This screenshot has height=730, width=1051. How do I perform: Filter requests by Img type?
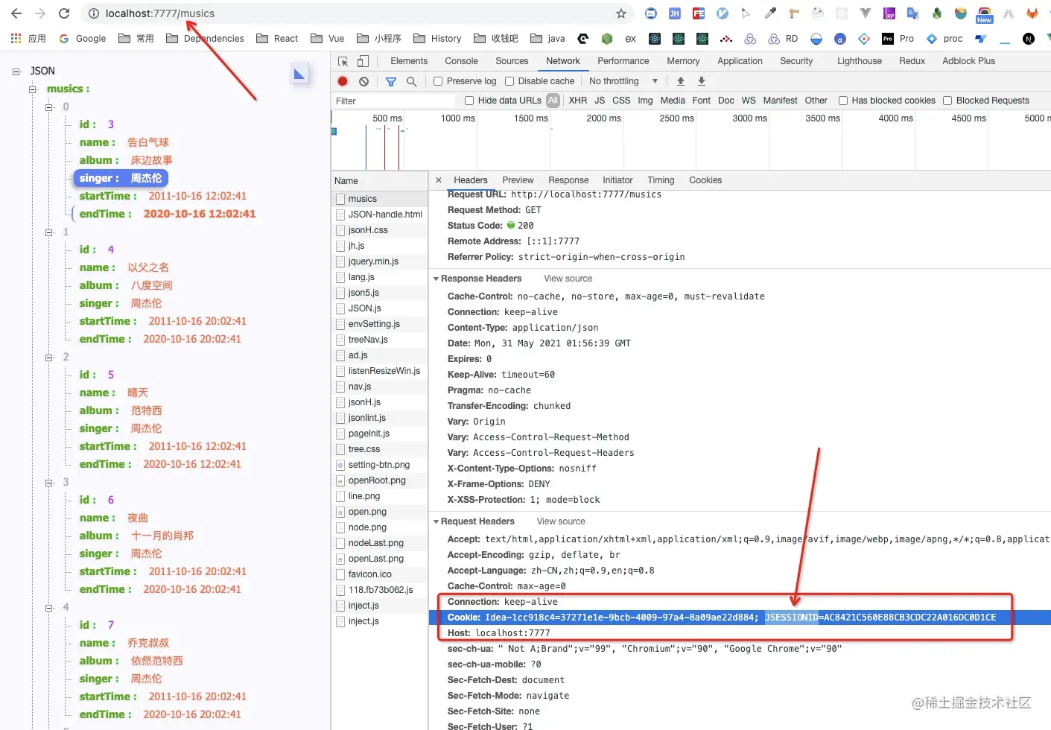[x=645, y=101]
